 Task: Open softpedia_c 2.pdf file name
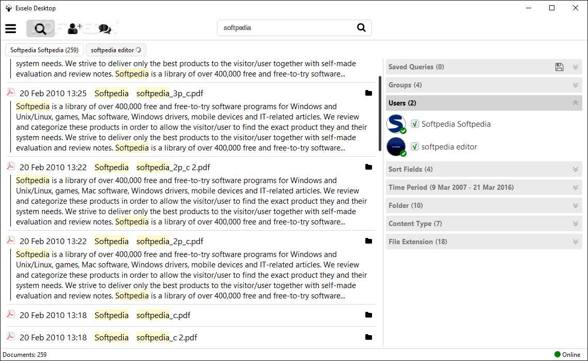(166, 337)
